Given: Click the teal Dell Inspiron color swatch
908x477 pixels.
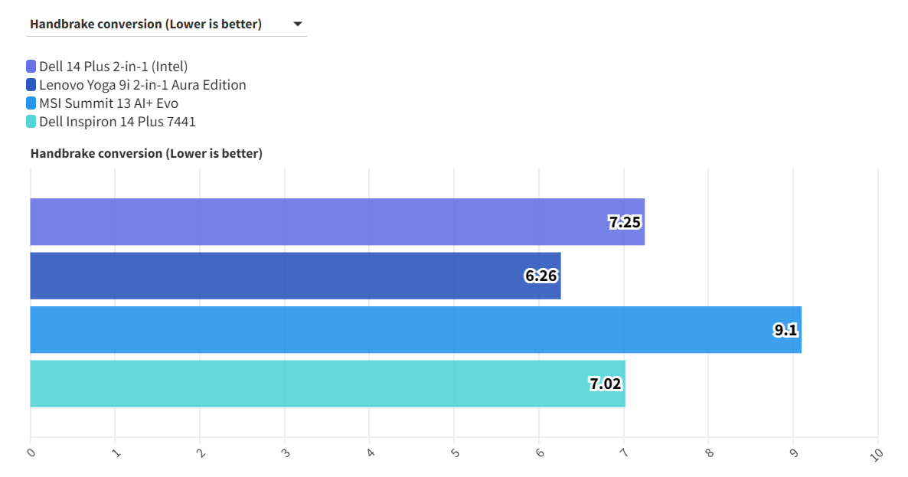Looking at the screenshot, I should (x=31, y=122).
